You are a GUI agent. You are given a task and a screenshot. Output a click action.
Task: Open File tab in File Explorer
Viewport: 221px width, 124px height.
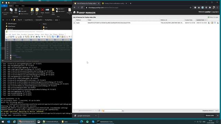(x=4, y=6)
